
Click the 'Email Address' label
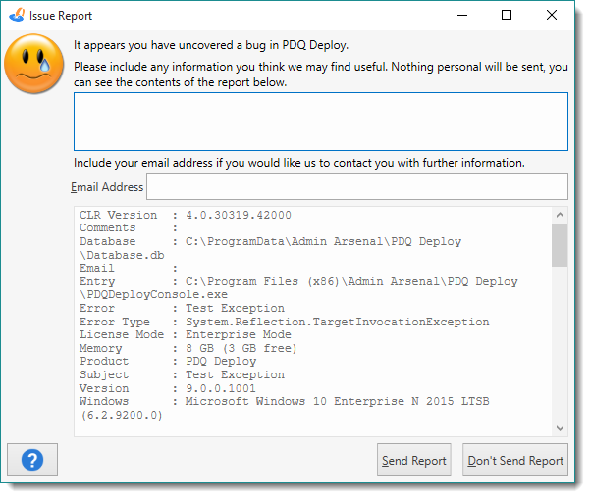point(107,187)
